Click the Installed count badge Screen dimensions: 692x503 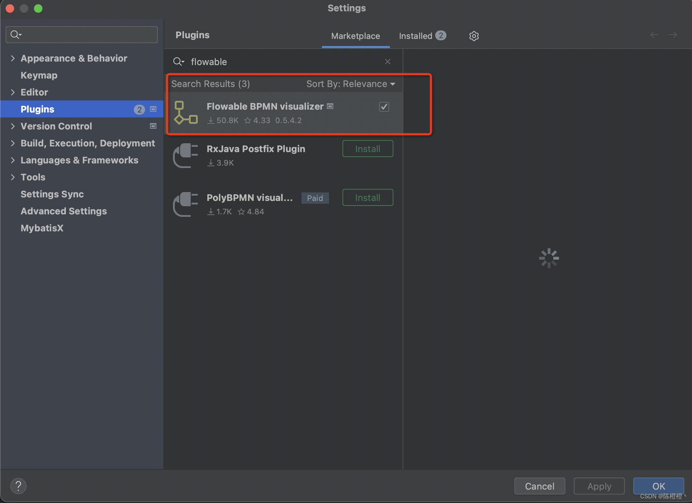click(441, 35)
